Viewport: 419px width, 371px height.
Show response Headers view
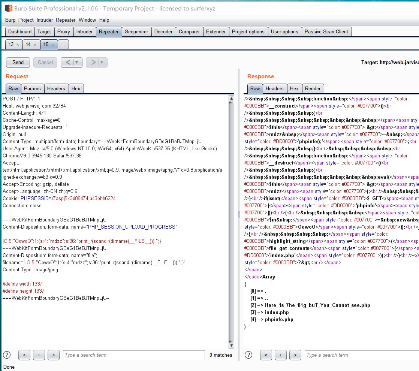[x=274, y=88]
